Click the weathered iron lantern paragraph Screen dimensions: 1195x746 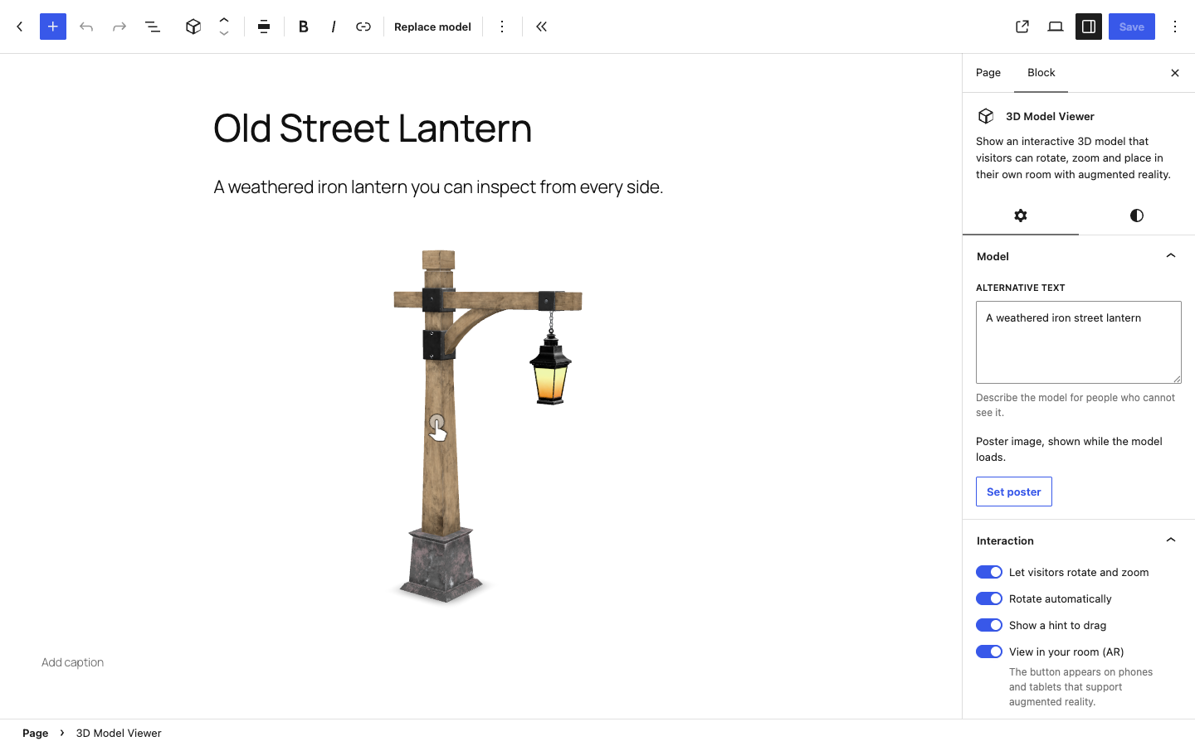pyautogui.click(x=438, y=187)
